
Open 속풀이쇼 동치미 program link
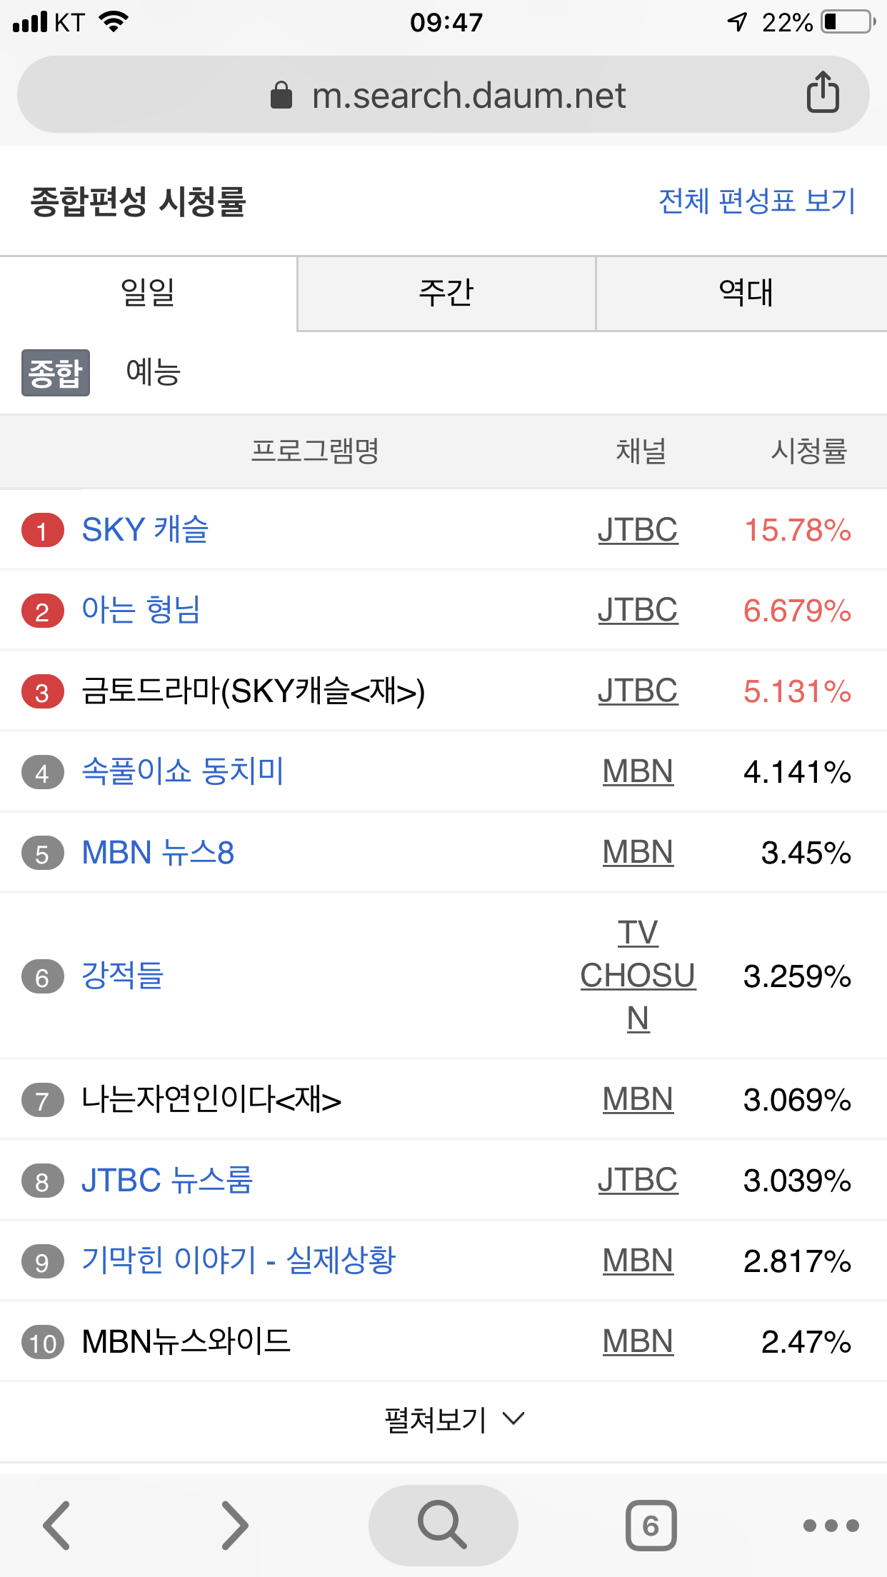click(183, 771)
